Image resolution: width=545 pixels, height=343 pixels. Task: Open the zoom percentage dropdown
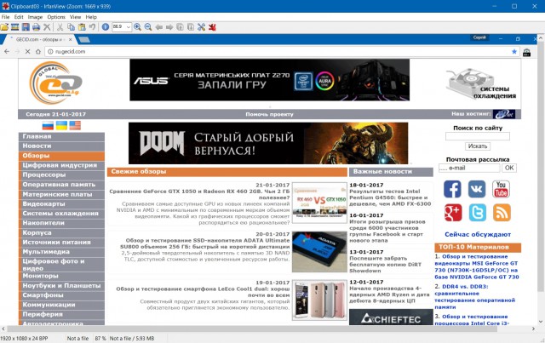[x=129, y=27]
